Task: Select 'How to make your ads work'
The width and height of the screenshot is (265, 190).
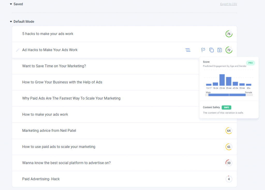Action: (45, 114)
